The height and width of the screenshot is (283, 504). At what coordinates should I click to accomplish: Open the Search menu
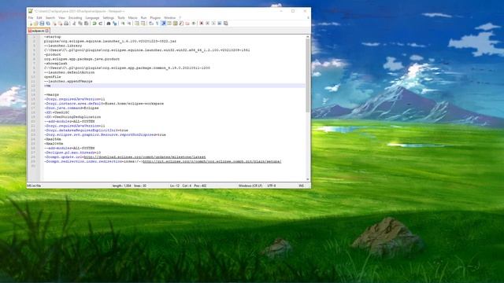[x=50, y=17]
